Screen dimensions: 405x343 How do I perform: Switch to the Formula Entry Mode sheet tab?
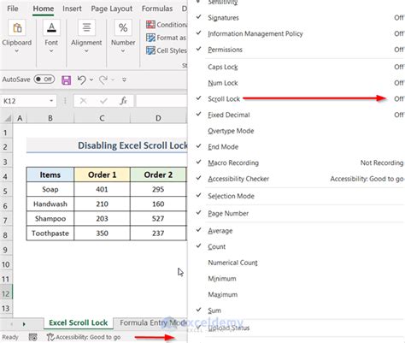point(153,322)
